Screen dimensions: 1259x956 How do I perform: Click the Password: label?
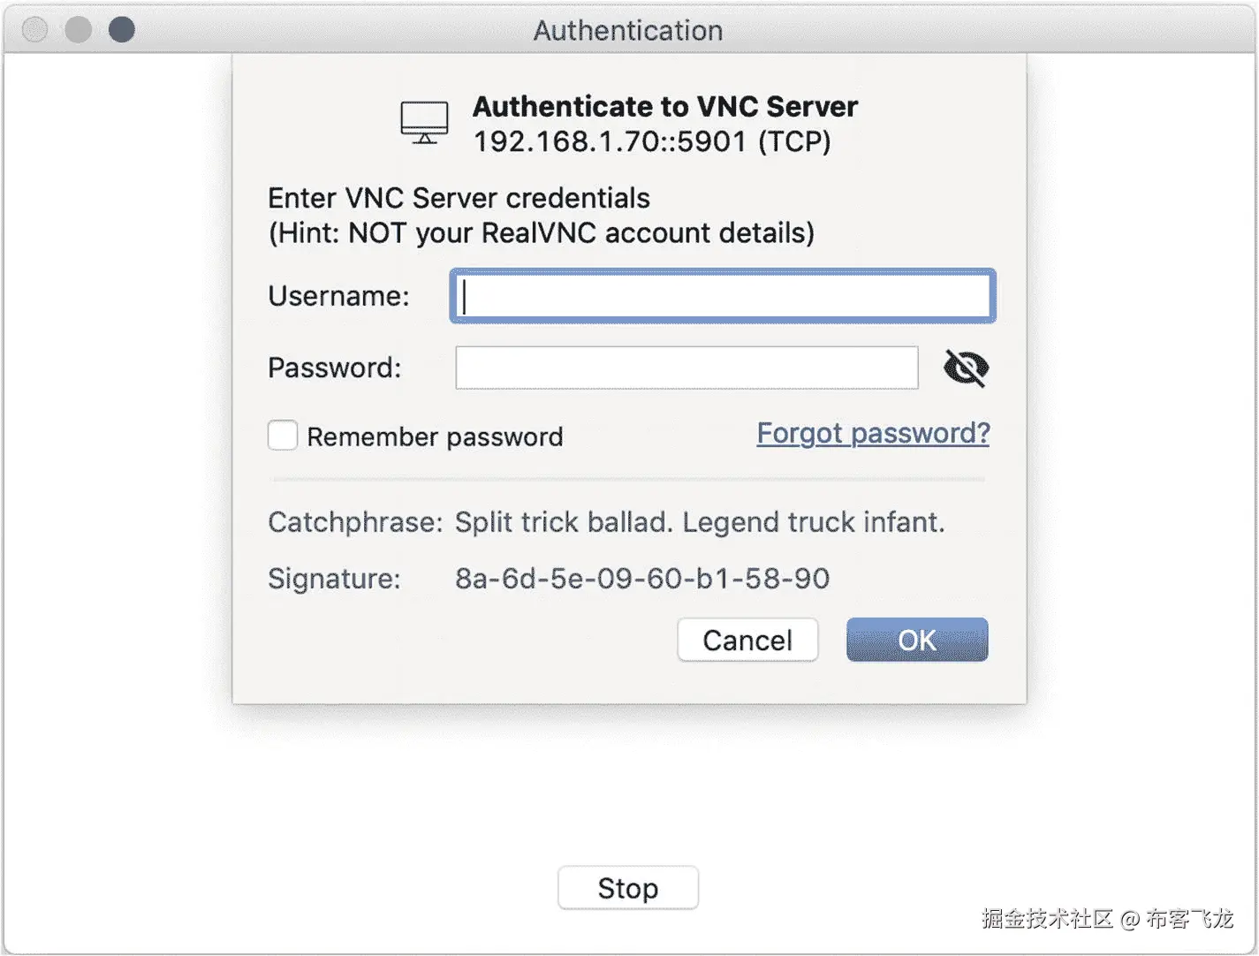coord(334,368)
